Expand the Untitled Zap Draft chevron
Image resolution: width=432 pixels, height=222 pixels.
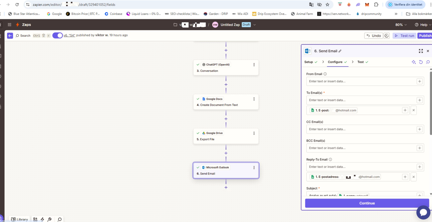255,25
